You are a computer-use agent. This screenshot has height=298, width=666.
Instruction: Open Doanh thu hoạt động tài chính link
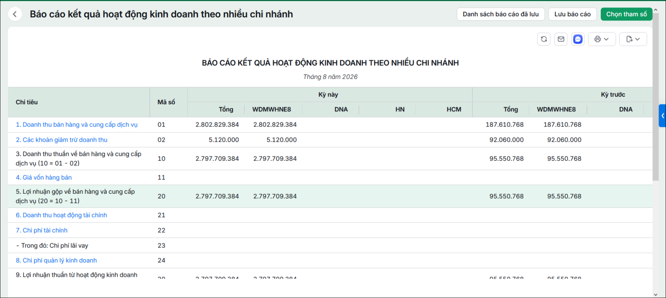pos(61,215)
